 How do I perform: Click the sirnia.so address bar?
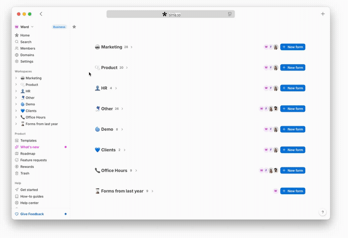pyautogui.click(x=171, y=14)
